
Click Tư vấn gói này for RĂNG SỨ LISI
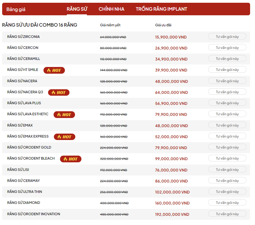pos(227,169)
